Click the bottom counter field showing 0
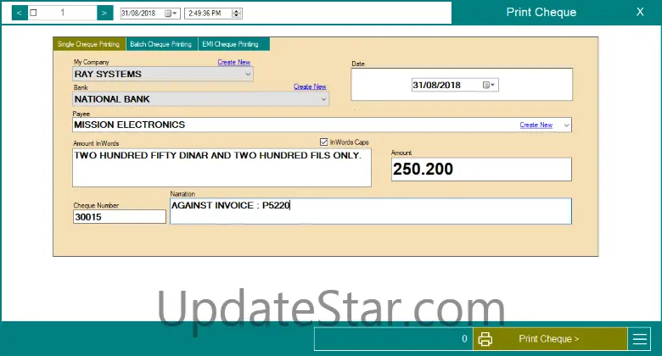The height and width of the screenshot is (356, 662). [393, 339]
